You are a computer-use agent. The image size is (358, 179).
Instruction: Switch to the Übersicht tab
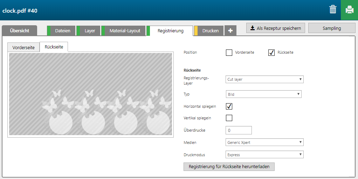pyautogui.click(x=20, y=31)
